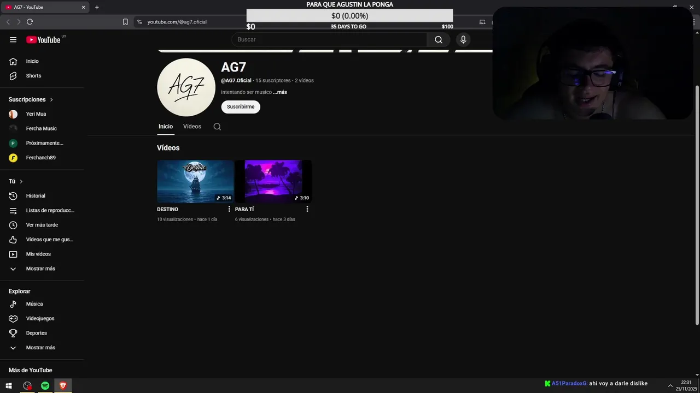Expand the Tú section chevron
The width and height of the screenshot is (700, 393).
click(21, 181)
